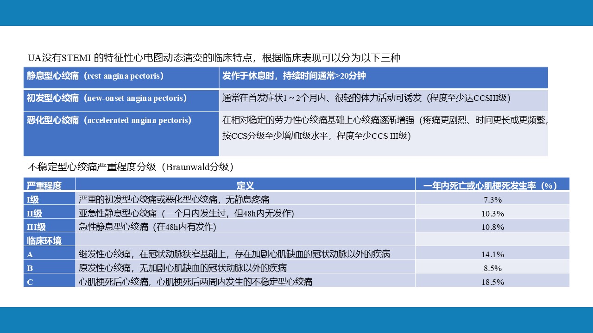
Task: Select the 'A' clinical setting label
Action: click(50, 253)
